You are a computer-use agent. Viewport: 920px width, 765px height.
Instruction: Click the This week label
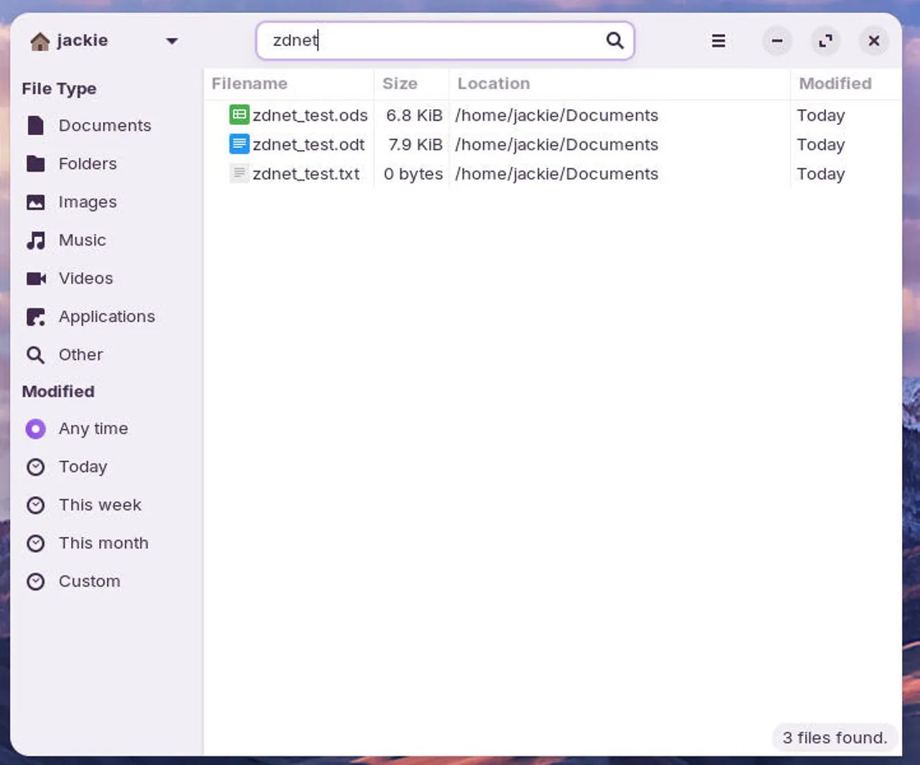[101, 505]
